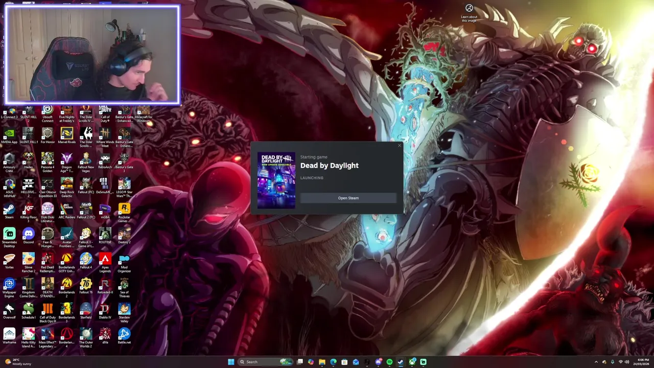Select the Marvel Rivals desktop icon
The width and height of the screenshot is (654, 368).
coord(66,136)
